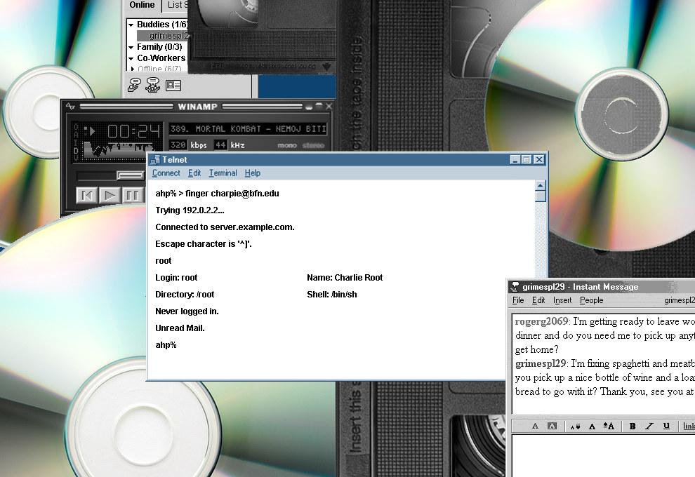The image size is (695, 477).
Task: Toggle italic text formatting
Action: [x=649, y=426]
